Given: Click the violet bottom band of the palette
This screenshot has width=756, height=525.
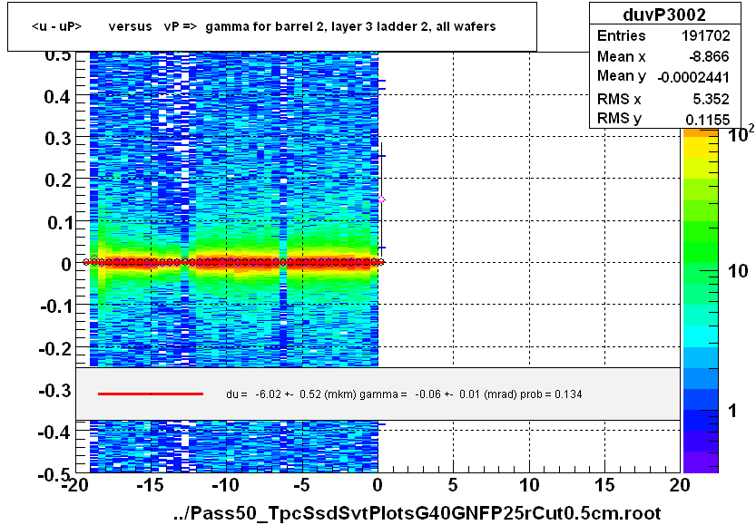Looking at the screenshot, I should click(701, 462).
